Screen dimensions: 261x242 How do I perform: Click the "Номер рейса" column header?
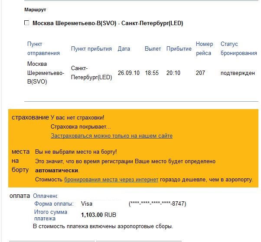204,48
